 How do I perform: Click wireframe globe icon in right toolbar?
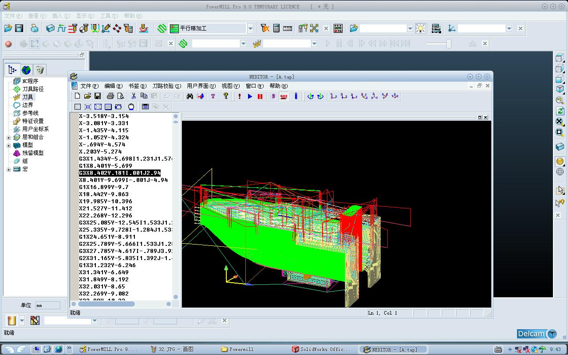(560, 172)
